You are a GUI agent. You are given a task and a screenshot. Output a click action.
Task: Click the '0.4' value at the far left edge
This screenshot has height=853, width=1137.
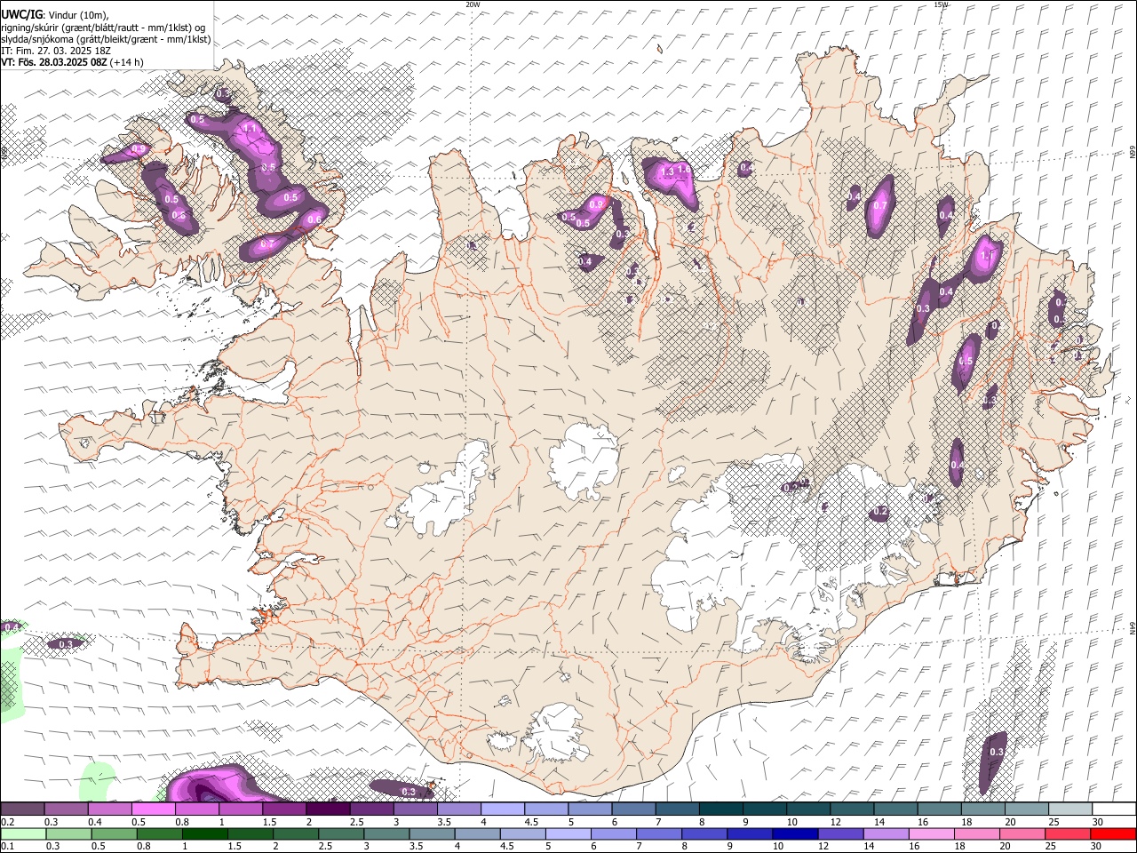[x=12, y=627]
